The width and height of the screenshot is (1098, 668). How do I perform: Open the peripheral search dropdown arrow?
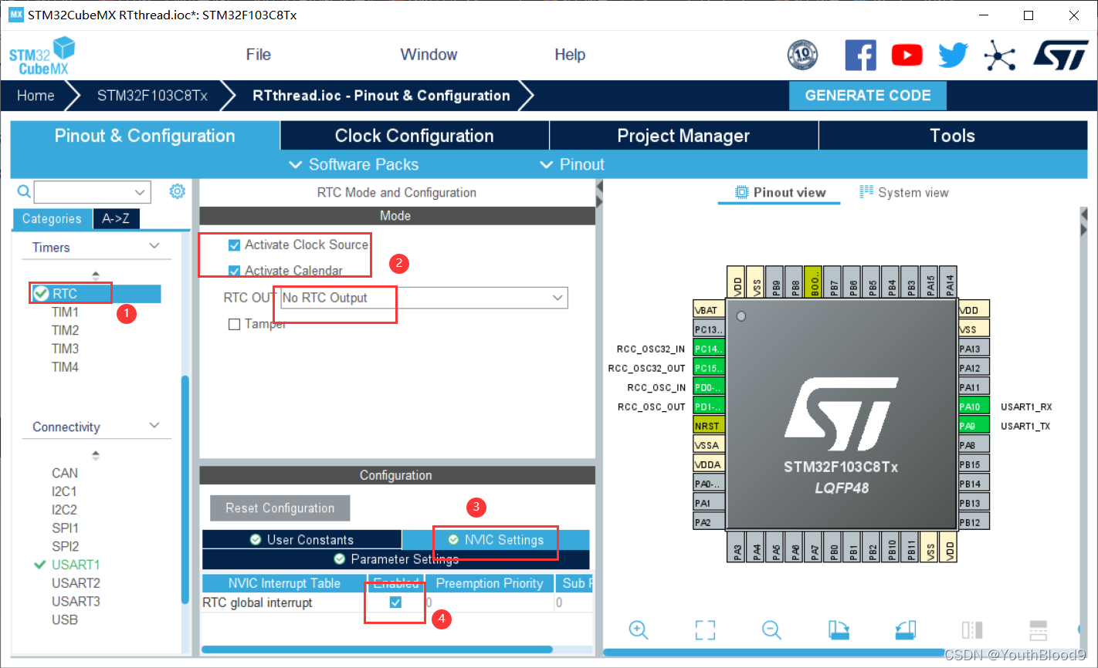pos(140,192)
